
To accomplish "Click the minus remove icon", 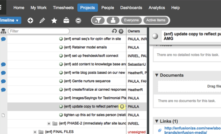I will tap(78, 21).
